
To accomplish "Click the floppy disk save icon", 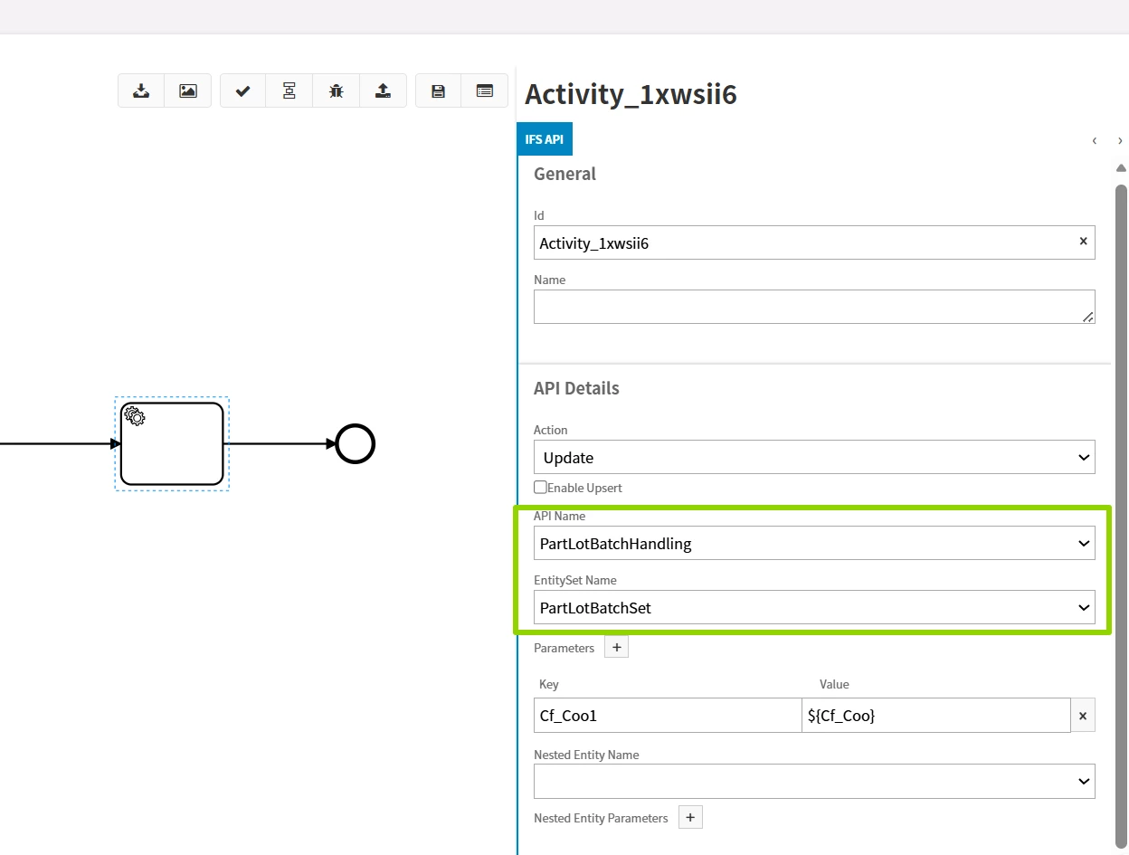I will tap(439, 90).
